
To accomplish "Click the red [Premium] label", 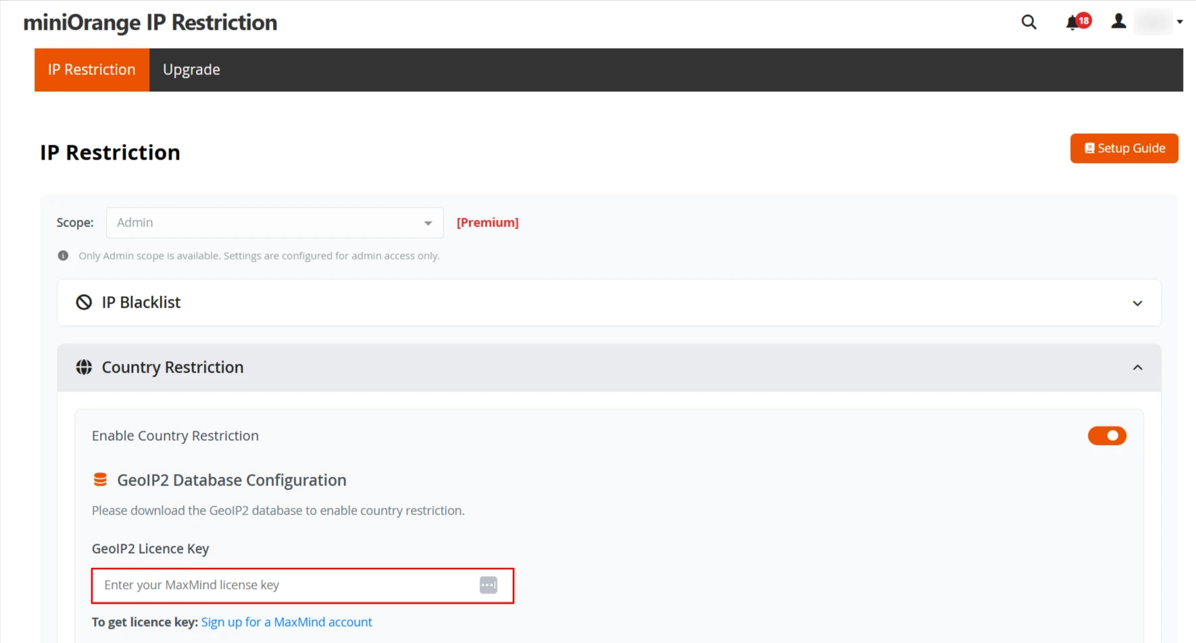I will pos(487,222).
